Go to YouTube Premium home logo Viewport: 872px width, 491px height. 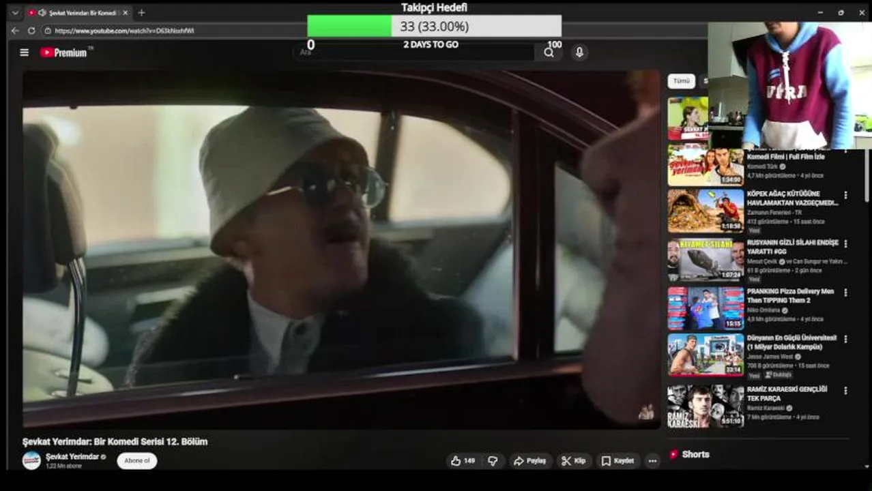pyautogui.click(x=66, y=53)
